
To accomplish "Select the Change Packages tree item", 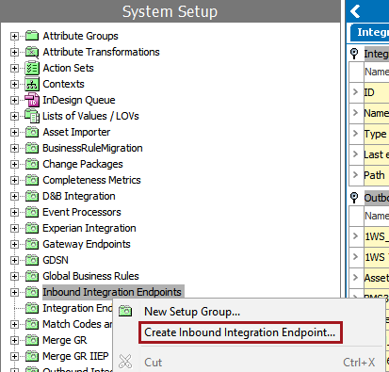I will pos(83,164).
